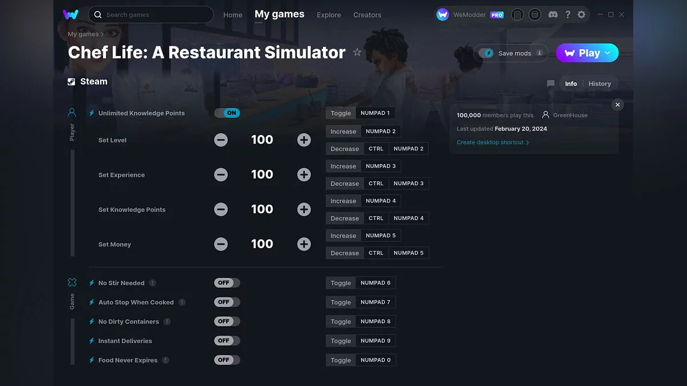This screenshot has height=386, width=687.
Task: Click the Save mods info badge icon
Action: point(539,53)
